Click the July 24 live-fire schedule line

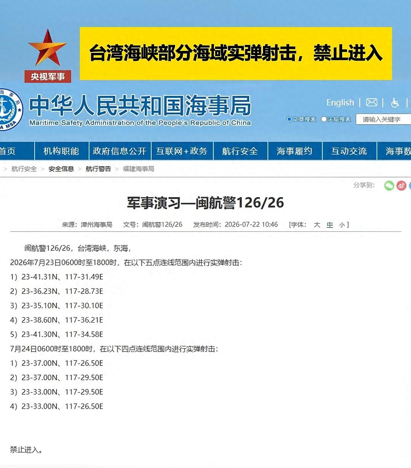pyautogui.click(x=114, y=349)
